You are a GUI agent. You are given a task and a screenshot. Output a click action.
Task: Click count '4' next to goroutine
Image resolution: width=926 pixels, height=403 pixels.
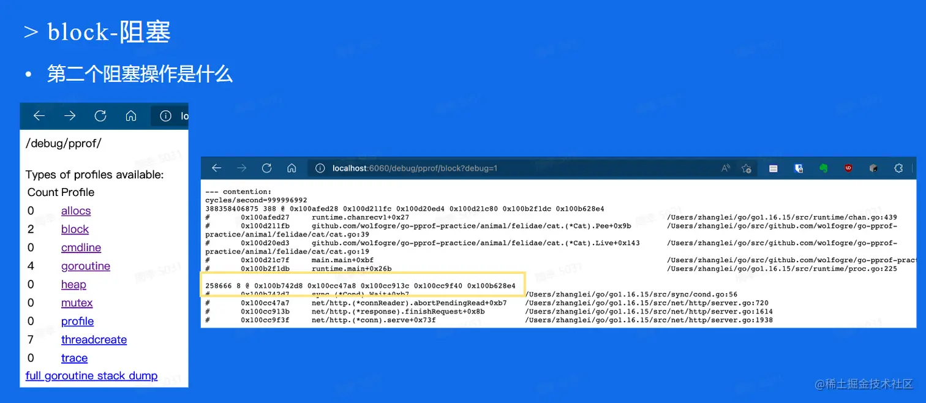(31, 266)
